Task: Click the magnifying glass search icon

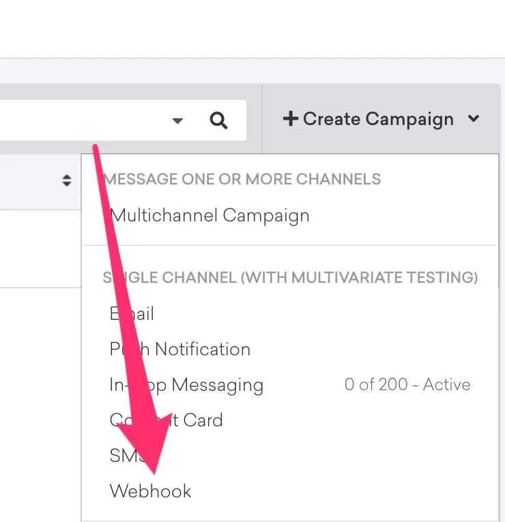Action: [218, 120]
